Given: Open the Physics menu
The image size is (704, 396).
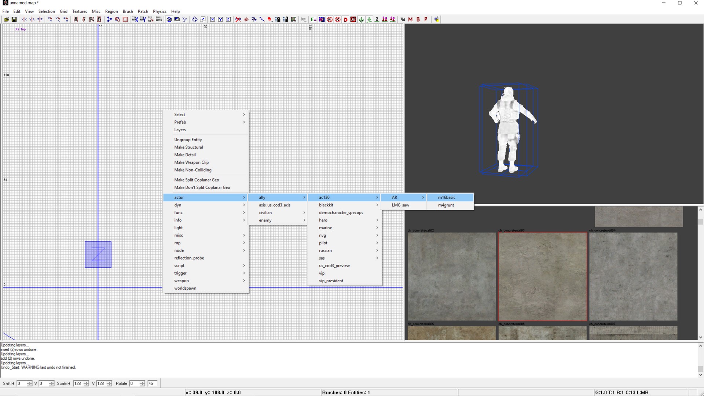Looking at the screenshot, I should (x=159, y=11).
